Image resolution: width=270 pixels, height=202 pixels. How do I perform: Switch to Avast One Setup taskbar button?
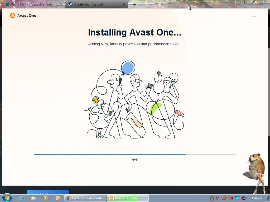tap(128, 198)
